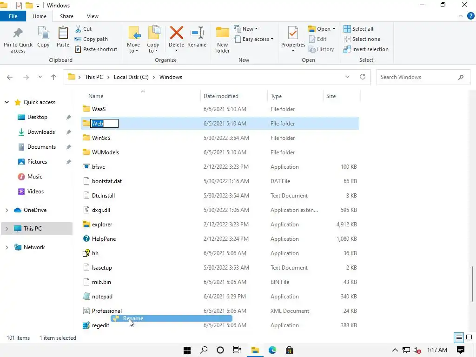Switch to Details view layout icon

pos(459,337)
